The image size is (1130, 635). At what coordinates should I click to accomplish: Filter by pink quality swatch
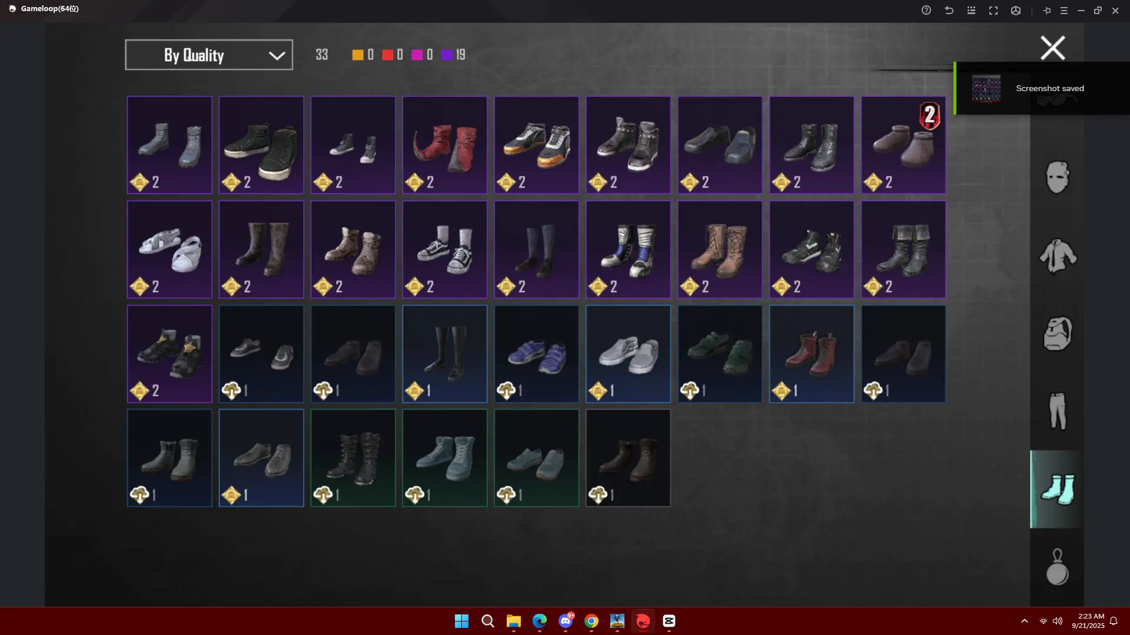(x=417, y=55)
